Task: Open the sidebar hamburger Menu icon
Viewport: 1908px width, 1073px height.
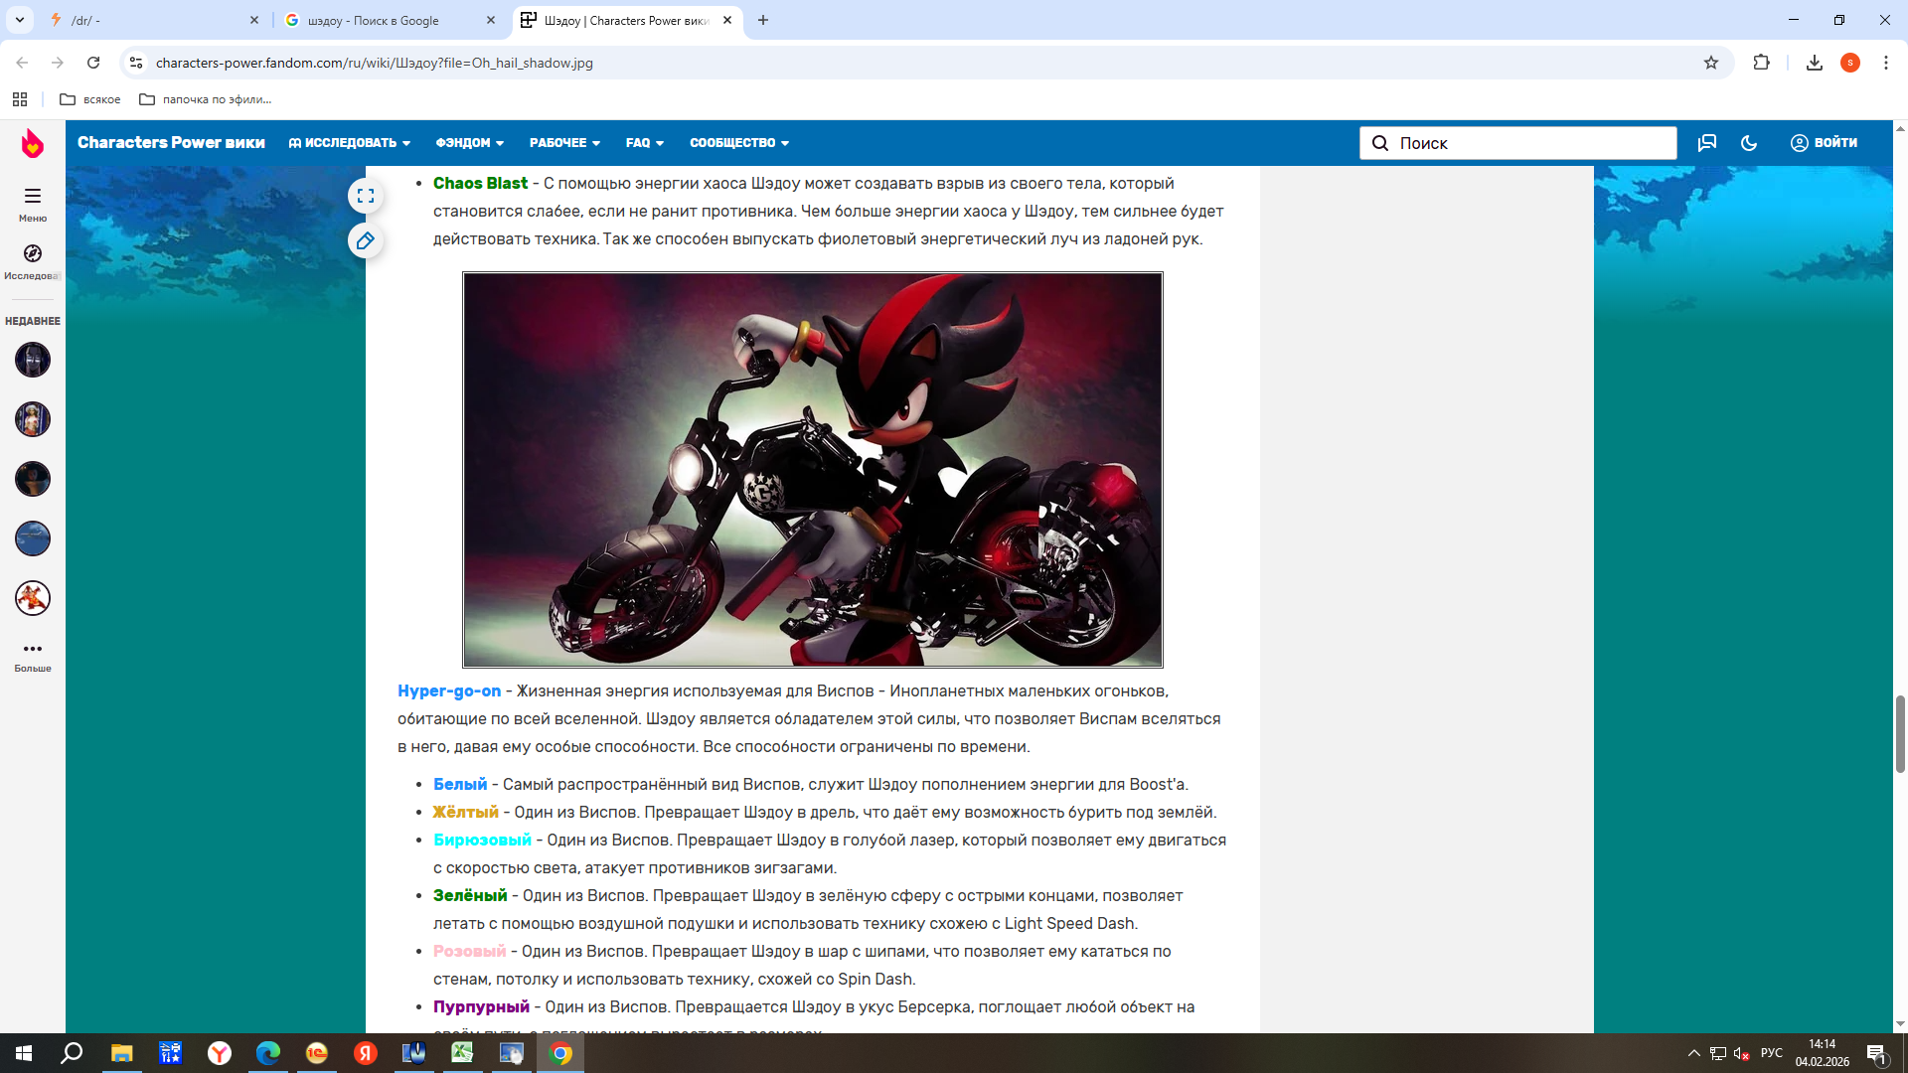Action: click(x=33, y=196)
